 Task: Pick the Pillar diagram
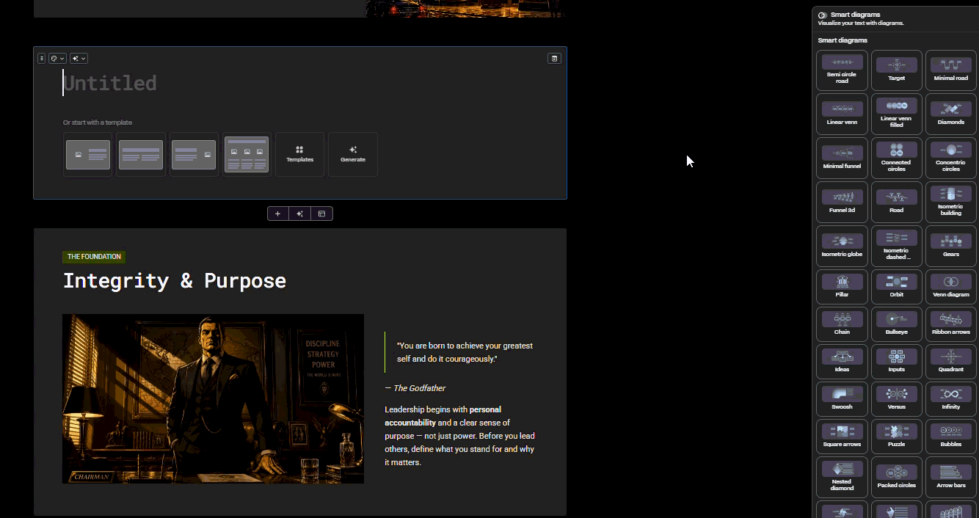pyautogui.click(x=842, y=286)
